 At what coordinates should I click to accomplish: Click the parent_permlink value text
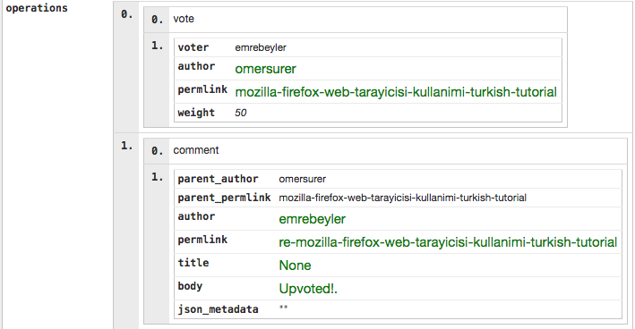click(x=402, y=198)
